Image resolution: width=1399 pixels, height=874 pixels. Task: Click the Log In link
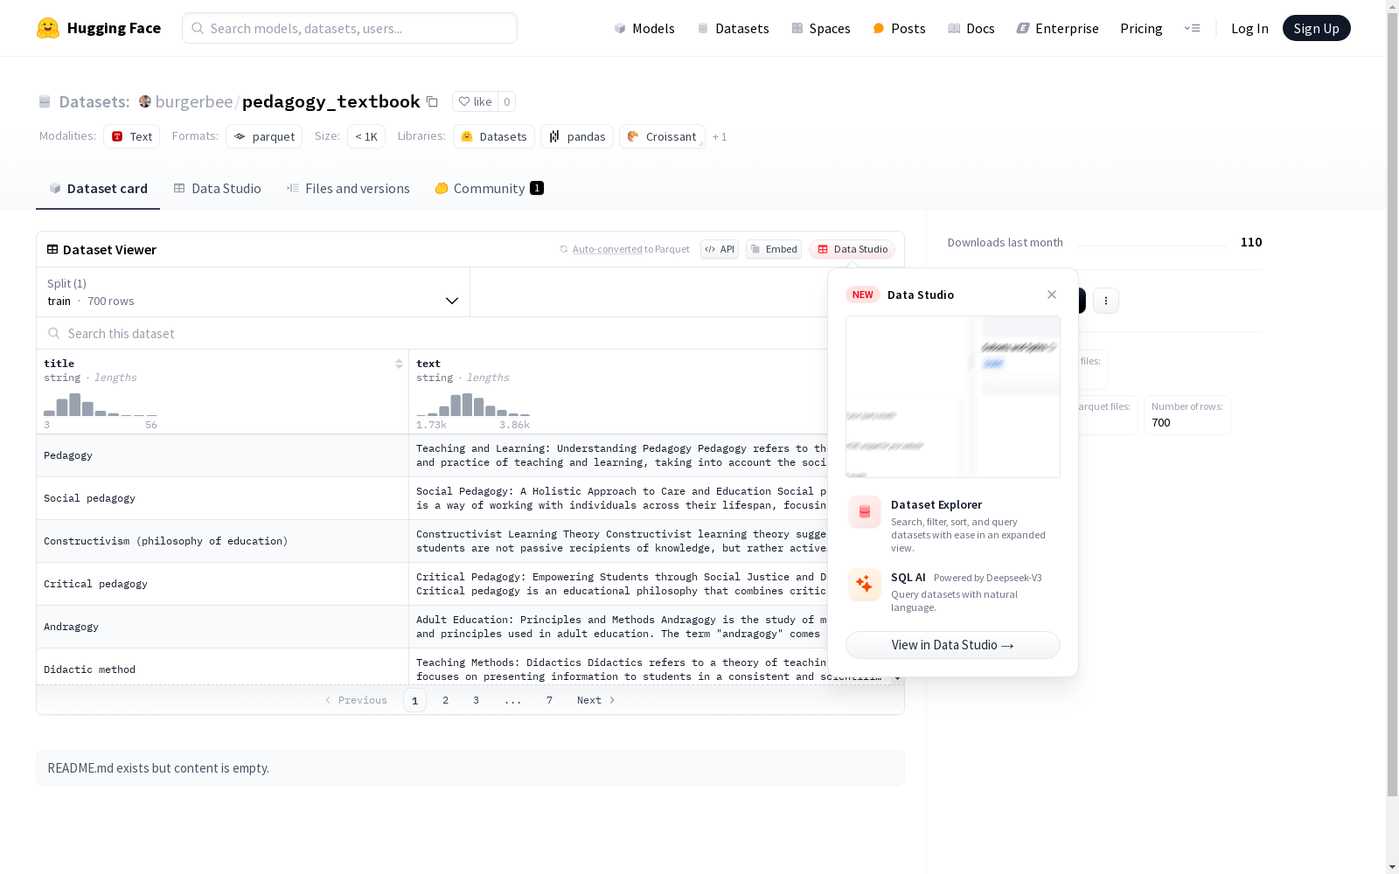point(1249,28)
